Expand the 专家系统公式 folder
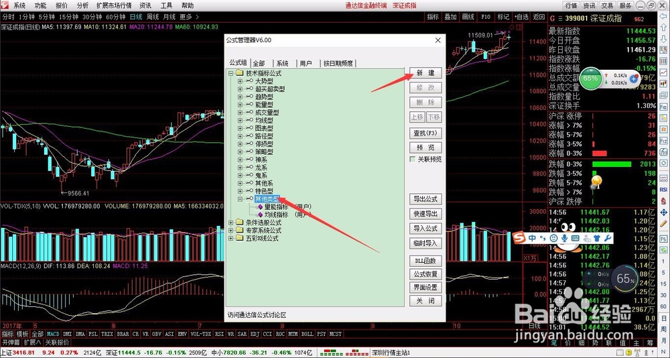 coord(230,231)
